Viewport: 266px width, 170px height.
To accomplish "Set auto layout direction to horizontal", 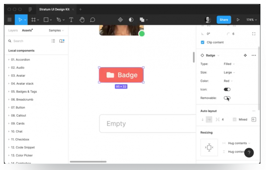I will pyautogui.click(x=209, y=119).
